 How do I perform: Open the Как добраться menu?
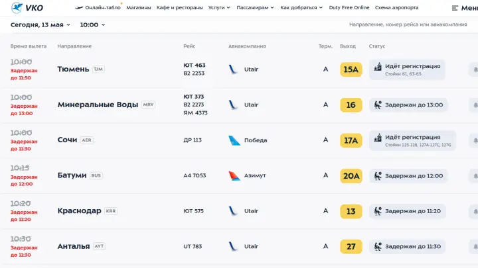tap(301, 7)
